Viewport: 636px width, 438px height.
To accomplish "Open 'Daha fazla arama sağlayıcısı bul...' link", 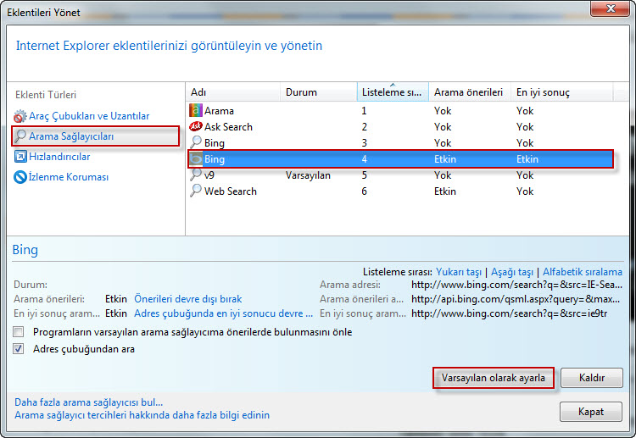I will tap(89, 402).
